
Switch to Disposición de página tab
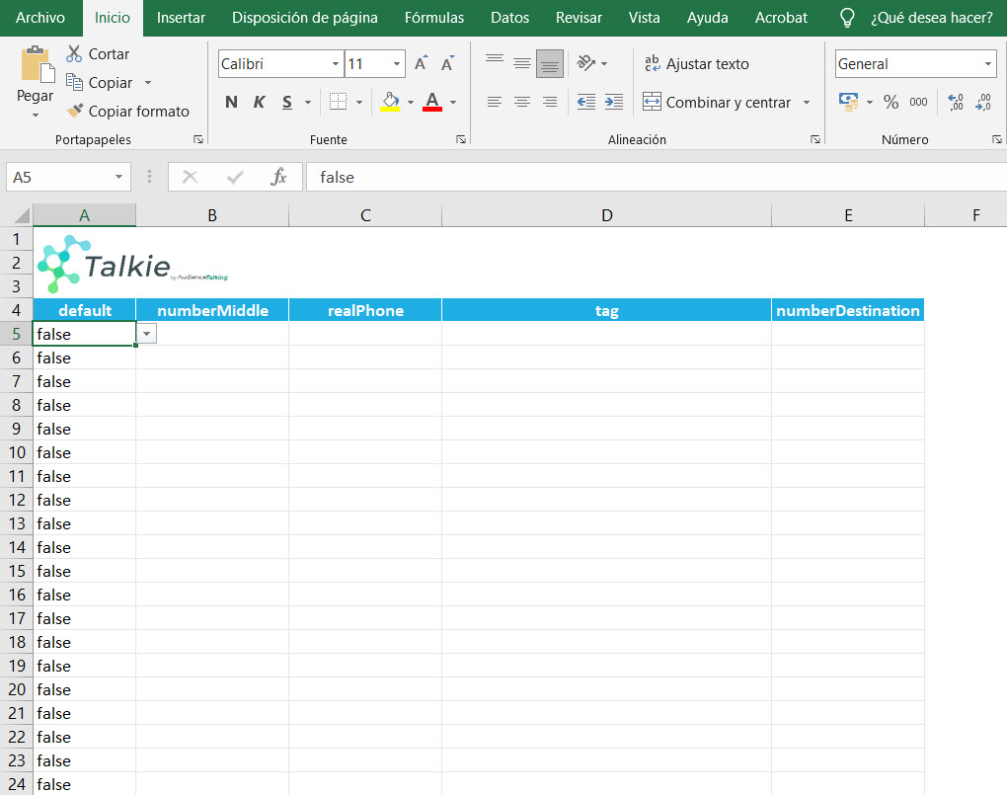tap(304, 18)
